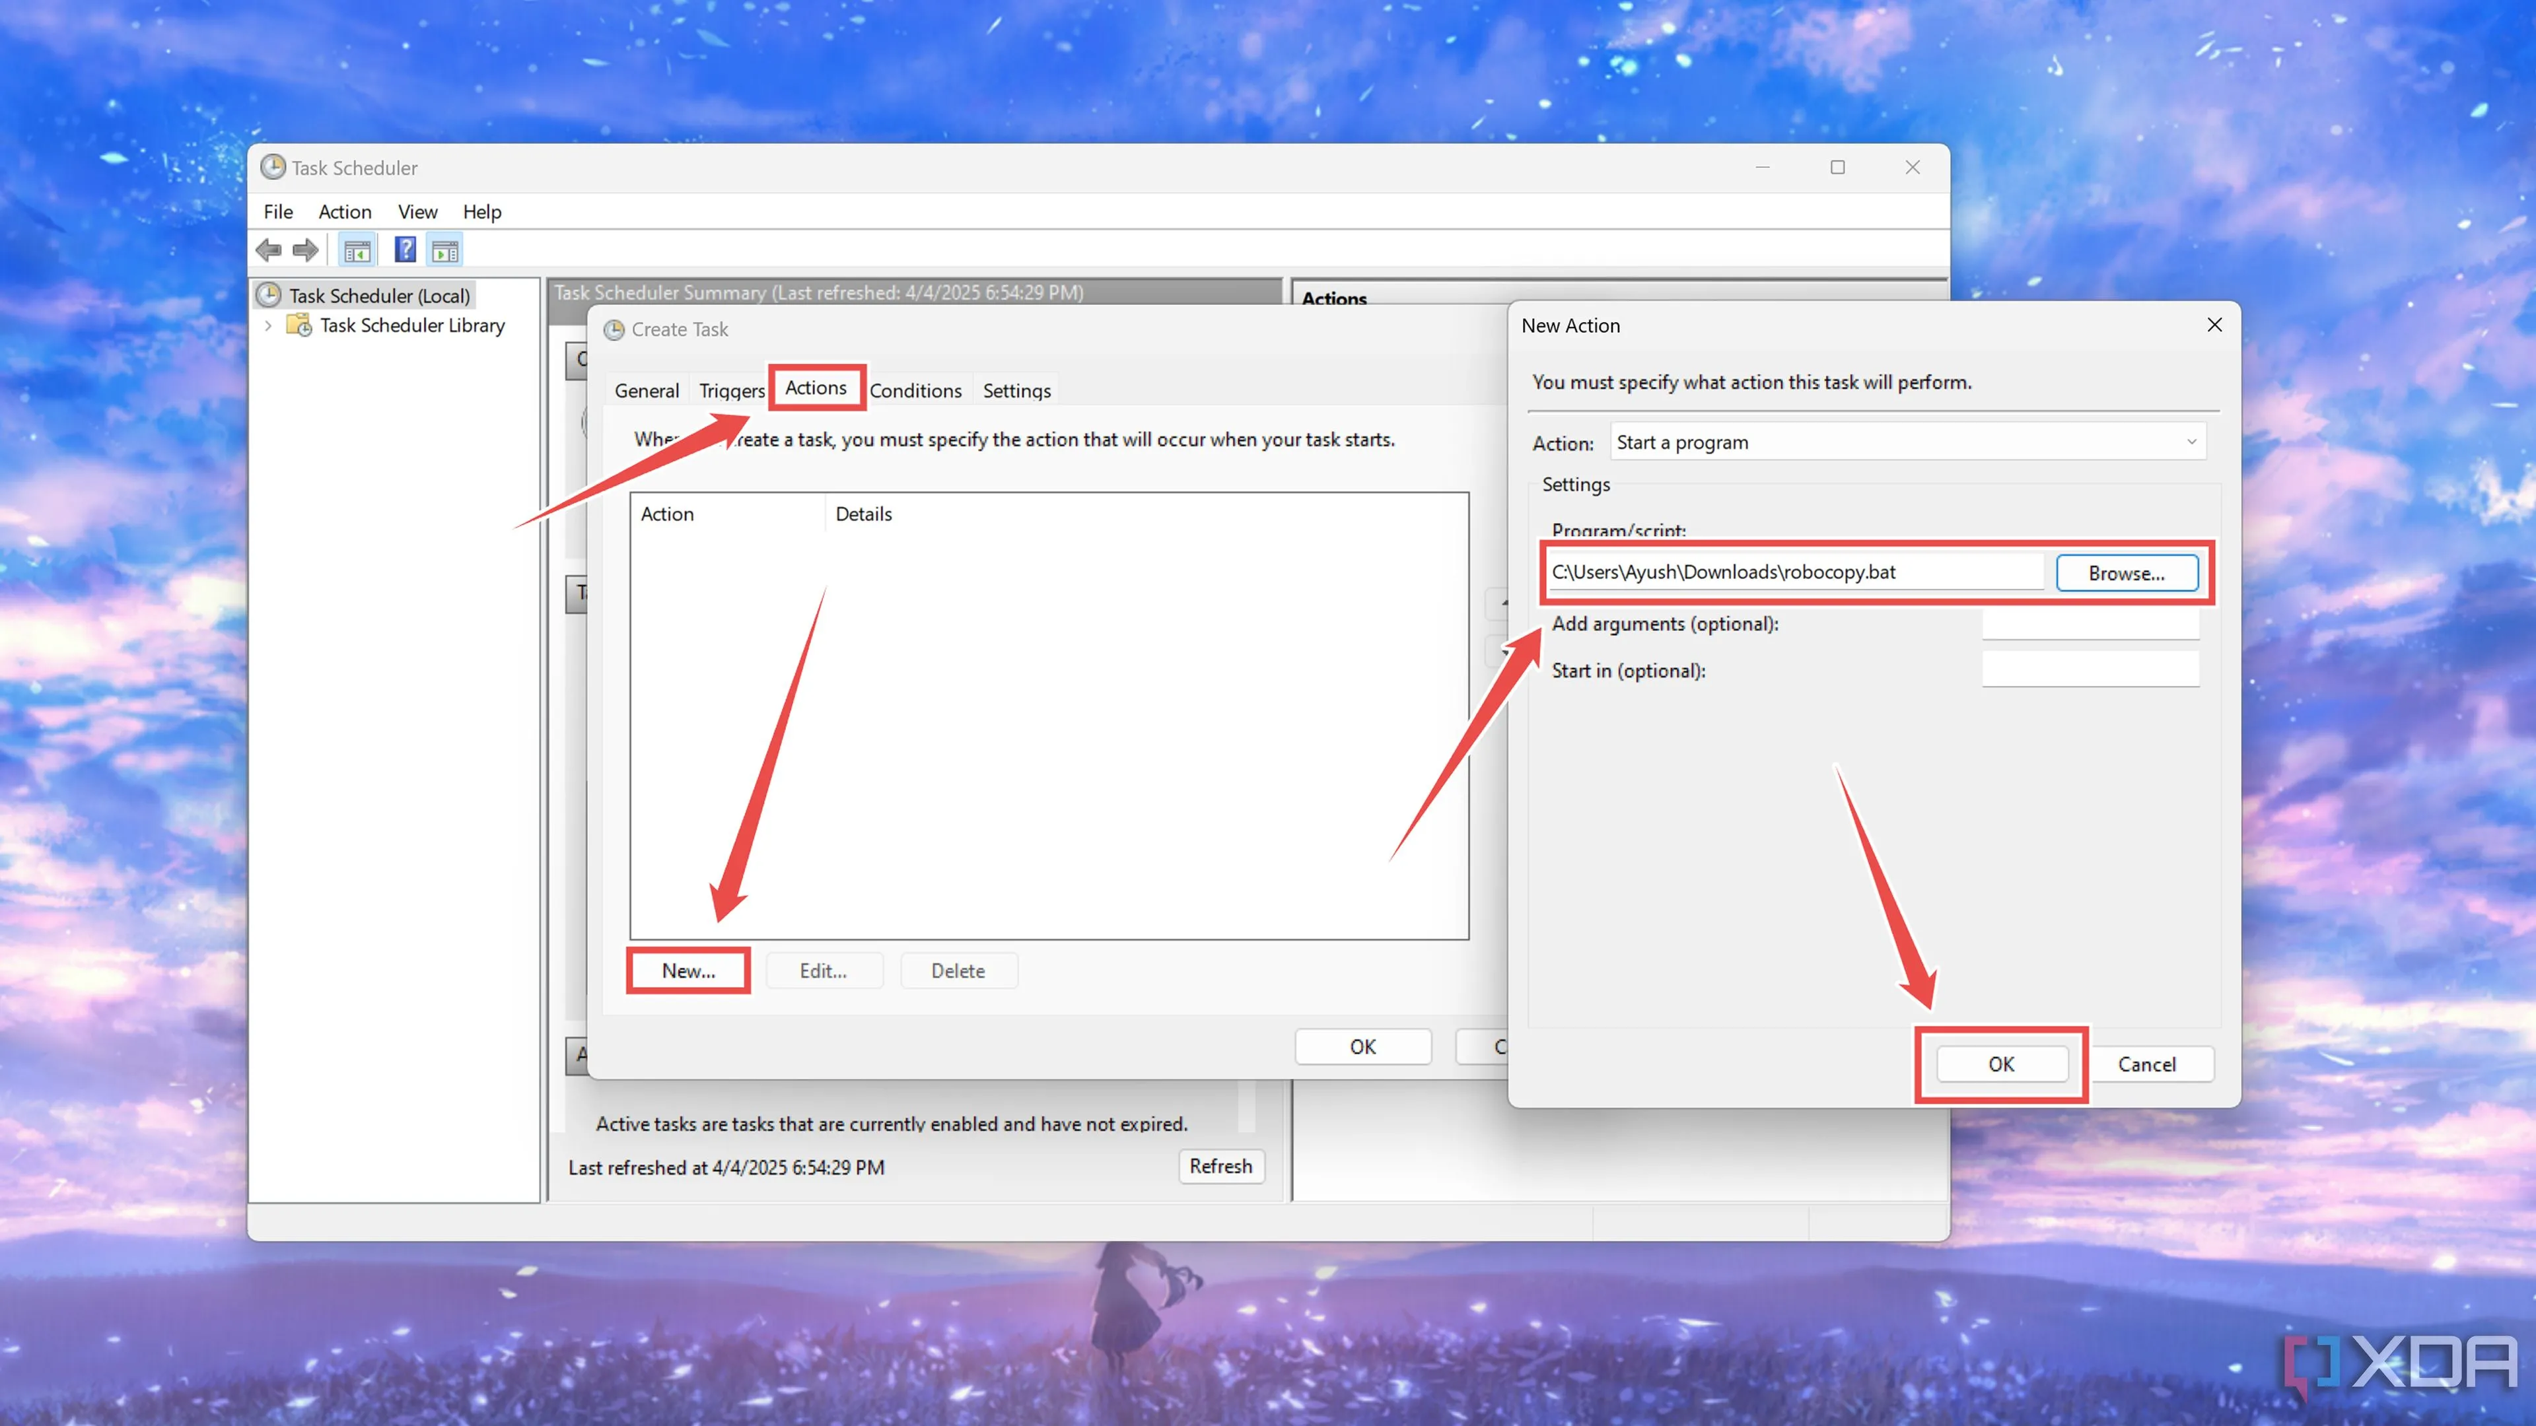2536x1426 pixels.
Task: Open the View menu
Action: (x=417, y=211)
